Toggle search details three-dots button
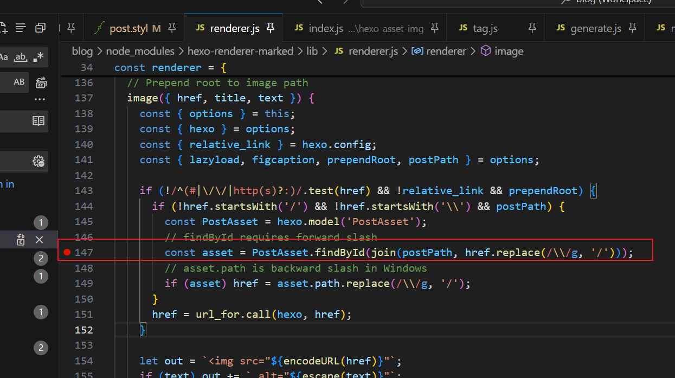 40,100
